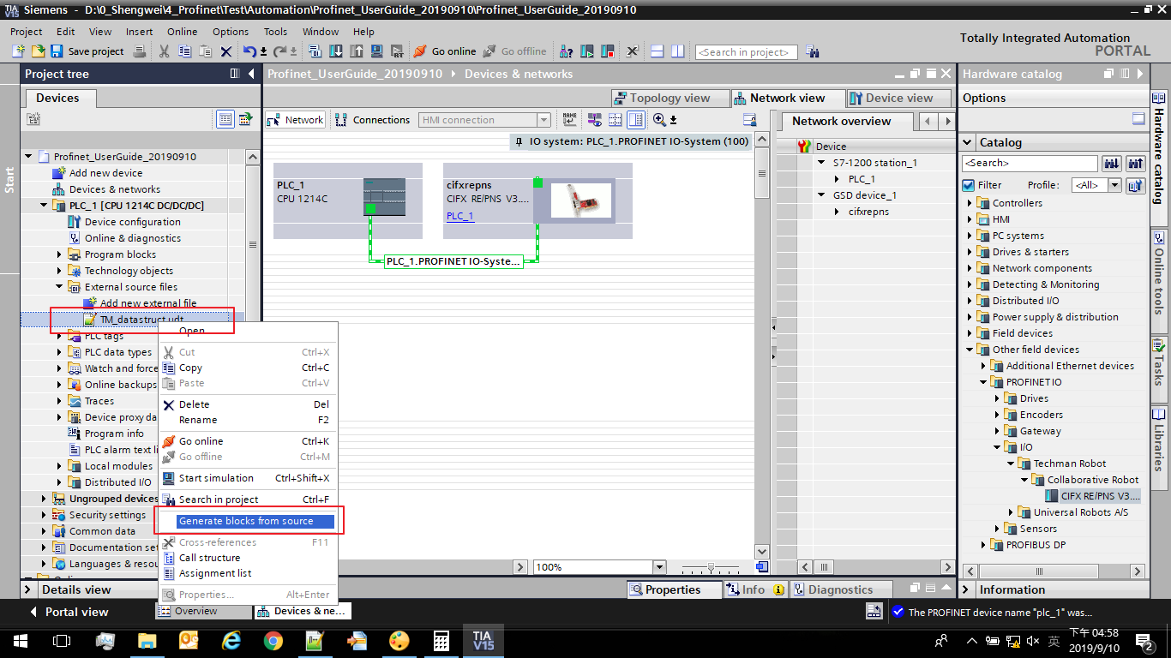Expand Controllers catalog folder
1171x658 pixels.
(970, 203)
